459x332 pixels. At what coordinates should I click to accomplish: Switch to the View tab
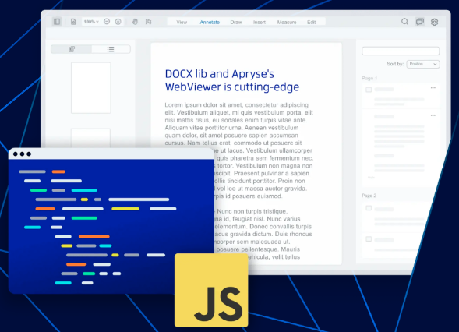pos(182,23)
